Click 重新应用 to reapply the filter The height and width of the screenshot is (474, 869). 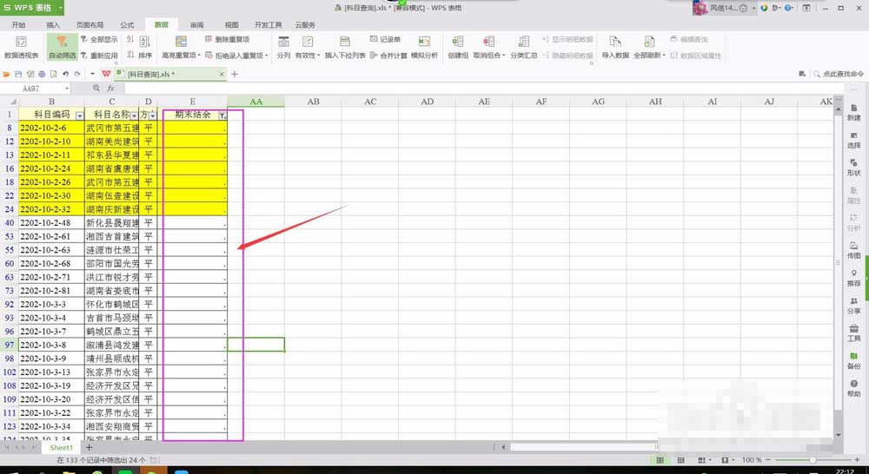99,56
